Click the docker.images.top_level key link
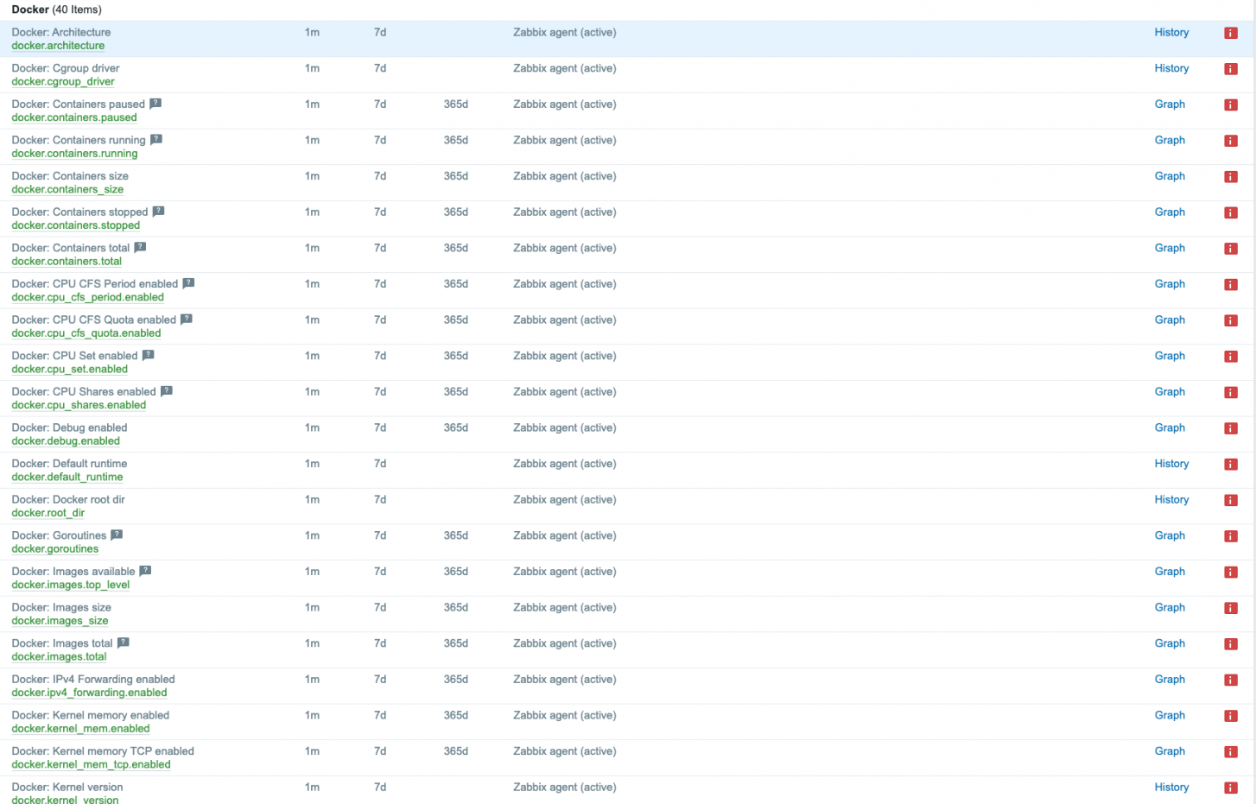This screenshot has width=1256, height=804. pos(71,586)
